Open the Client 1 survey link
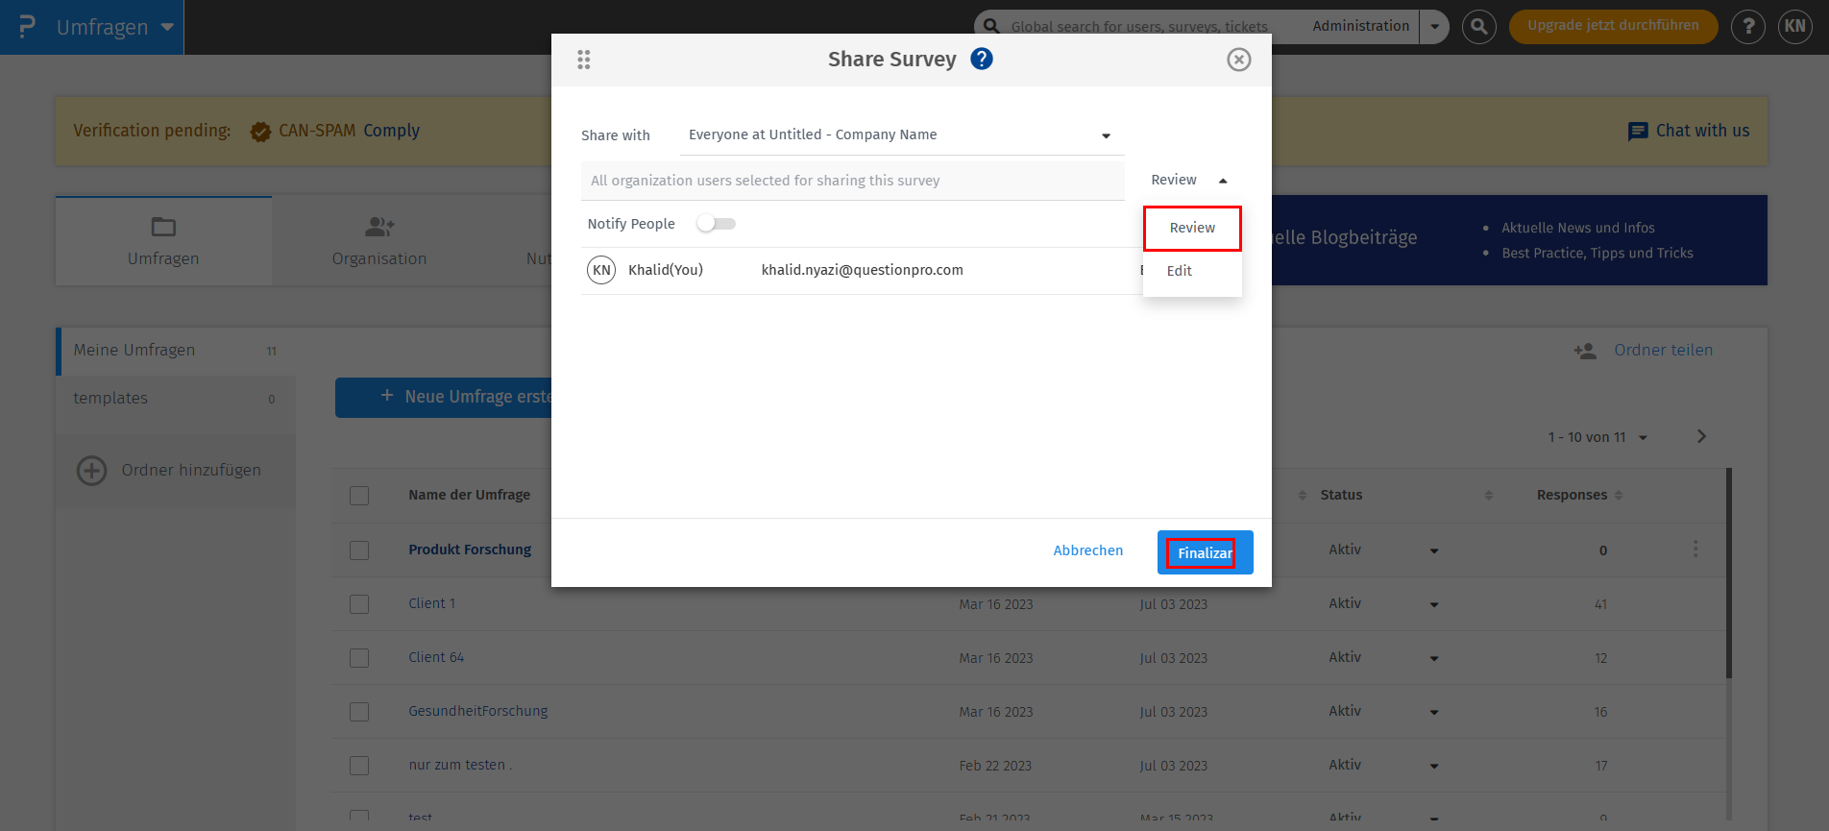Image resolution: width=1829 pixels, height=831 pixels. click(x=431, y=603)
